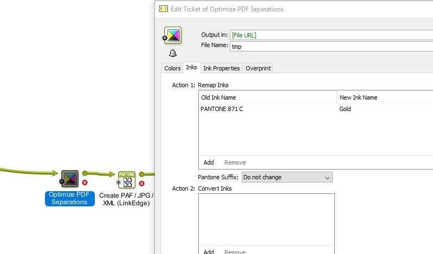Click the ticket icon in dialog title bar
Viewport: 433px width, 254px height.
click(164, 9)
